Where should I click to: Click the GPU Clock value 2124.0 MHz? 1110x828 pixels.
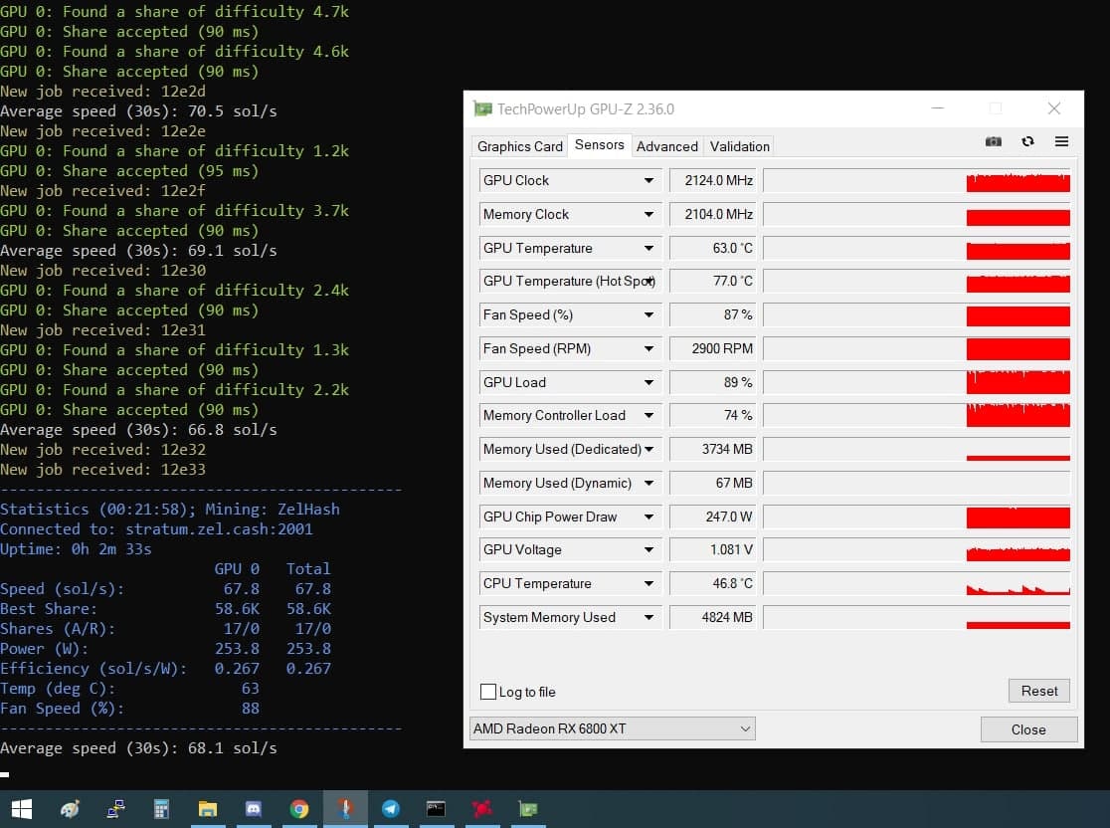click(x=713, y=180)
